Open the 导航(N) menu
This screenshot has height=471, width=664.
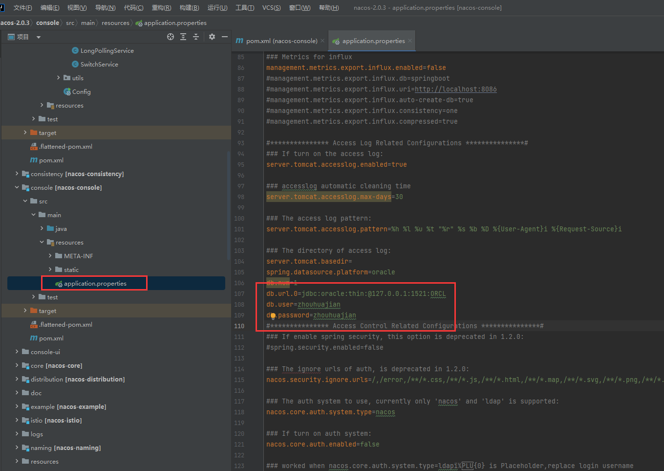point(105,8)
